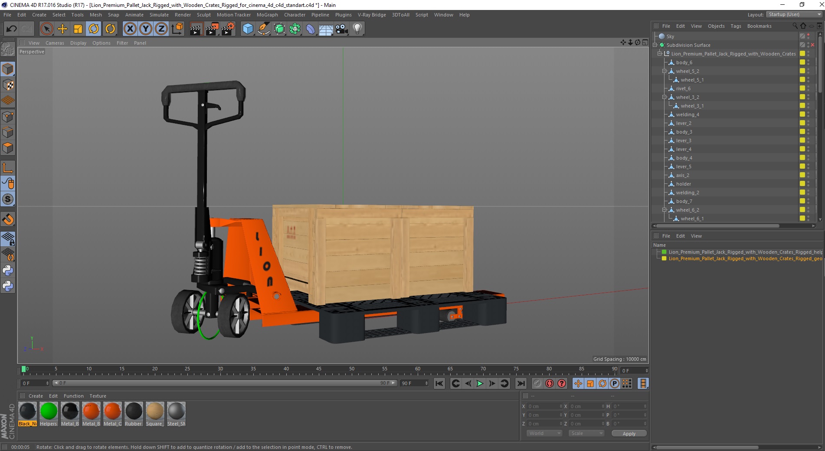Viewport: 825px width, 451px height.
Task: Toggle X axis lock
Action: point(130,29)
